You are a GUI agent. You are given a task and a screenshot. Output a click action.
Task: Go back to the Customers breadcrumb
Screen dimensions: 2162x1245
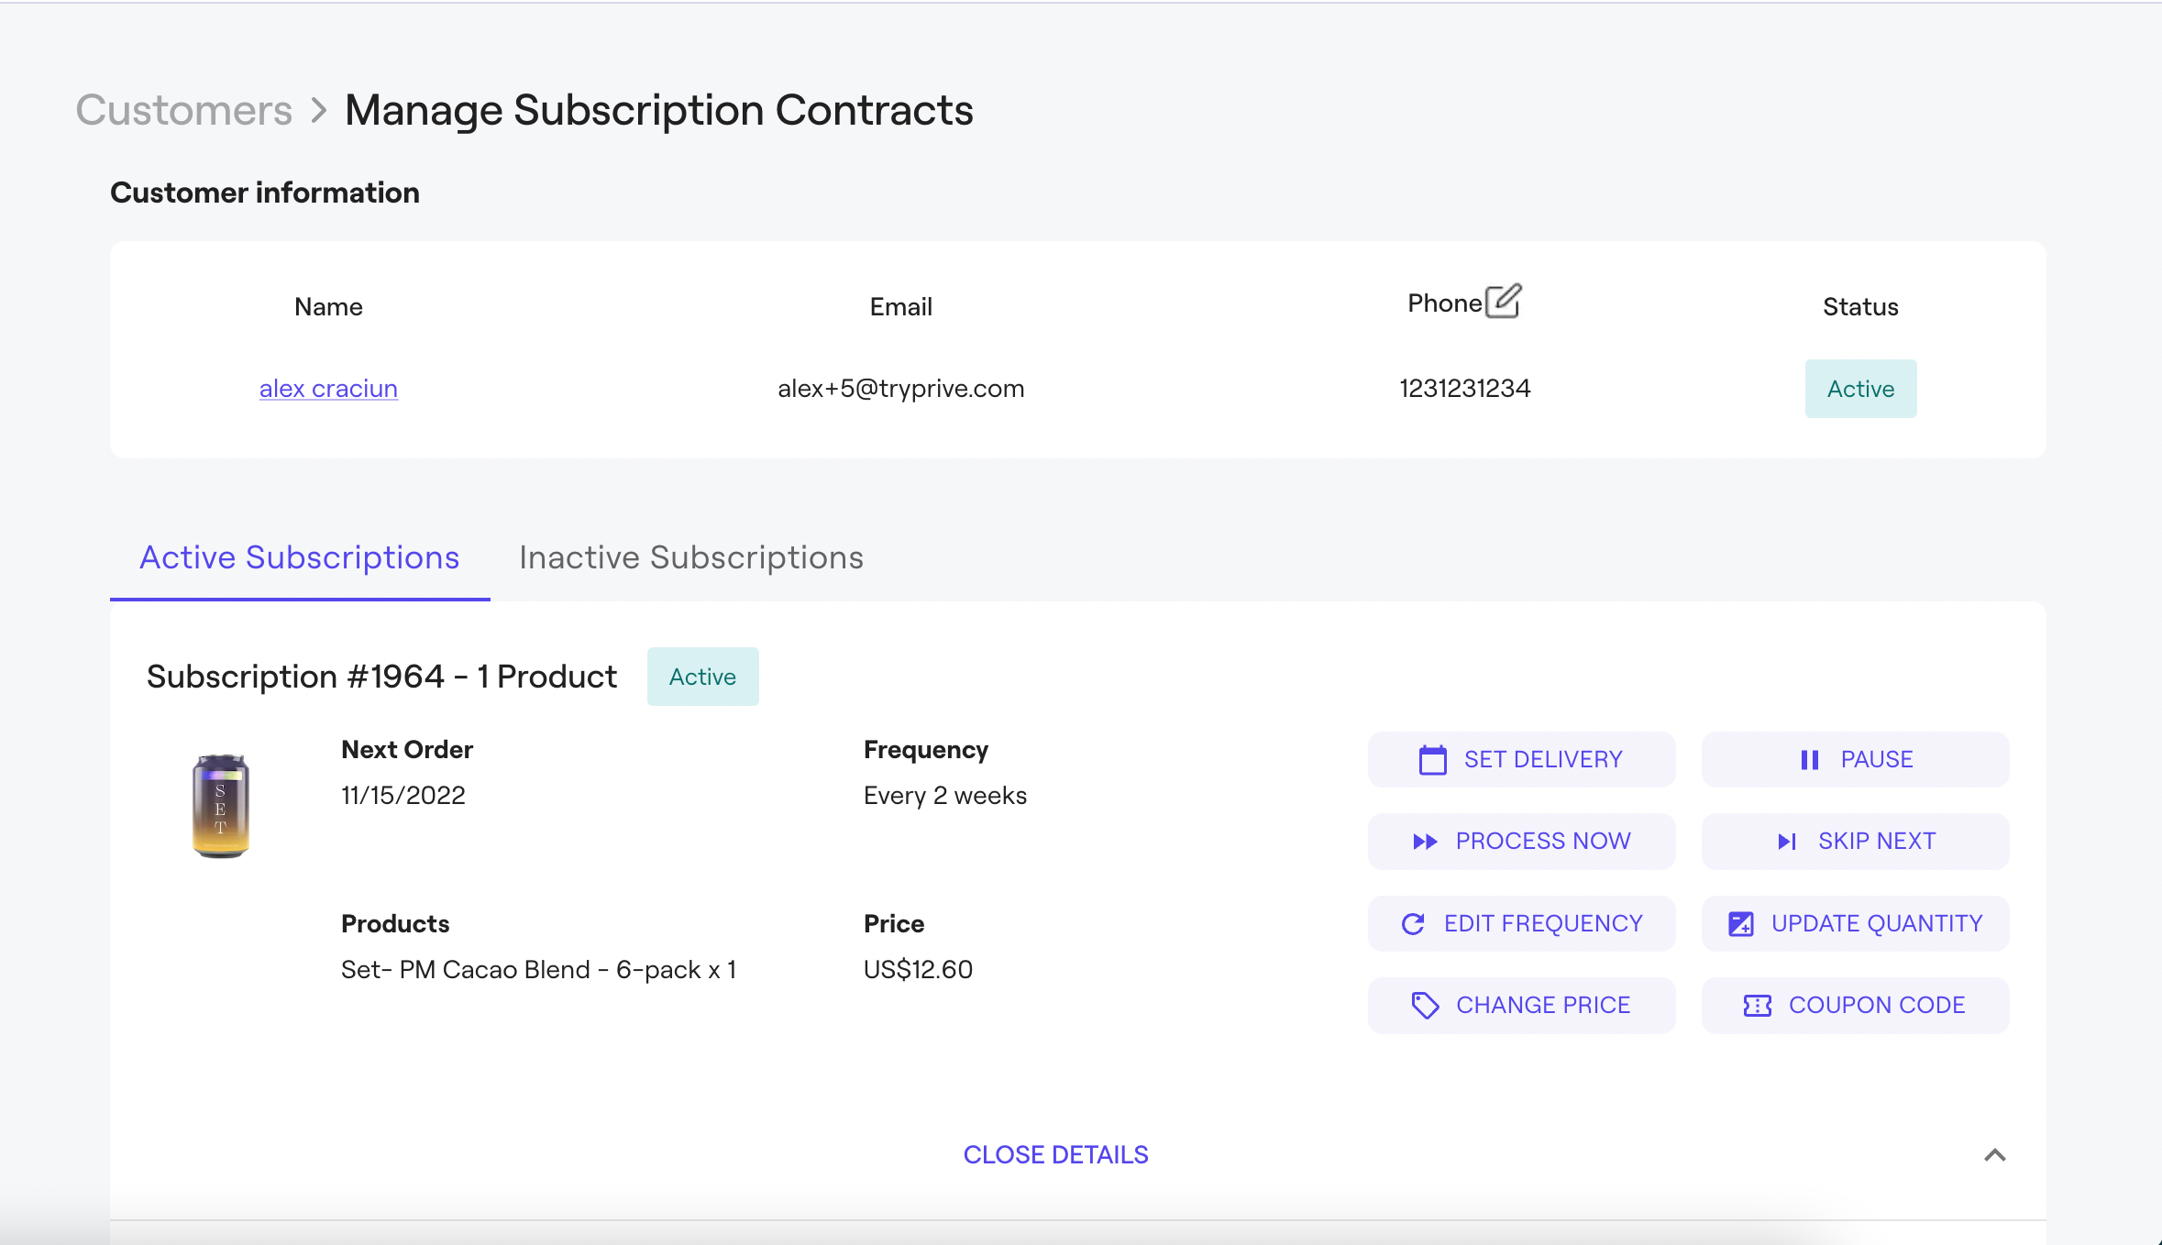[x=183, y=110]
